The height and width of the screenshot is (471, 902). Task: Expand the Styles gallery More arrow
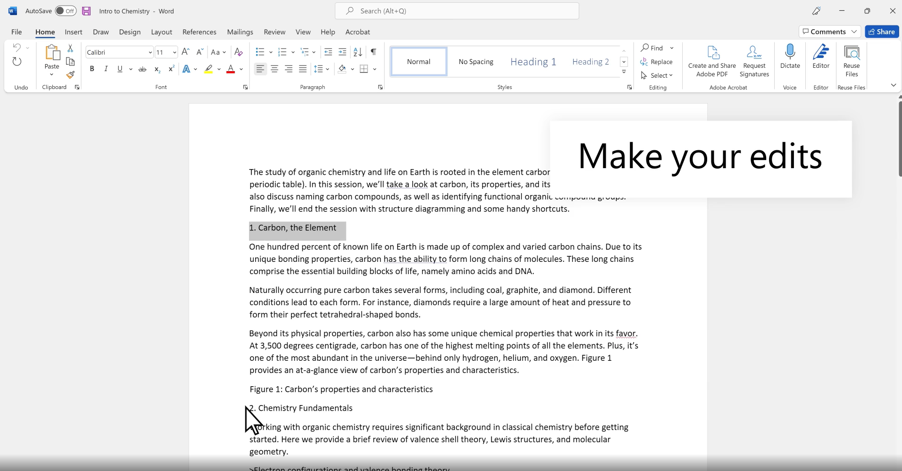(624, 72)
